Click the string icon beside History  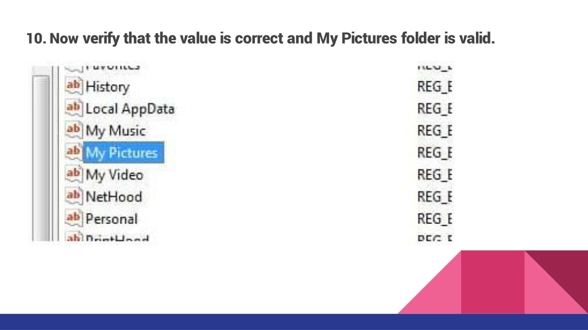[74, 86]
